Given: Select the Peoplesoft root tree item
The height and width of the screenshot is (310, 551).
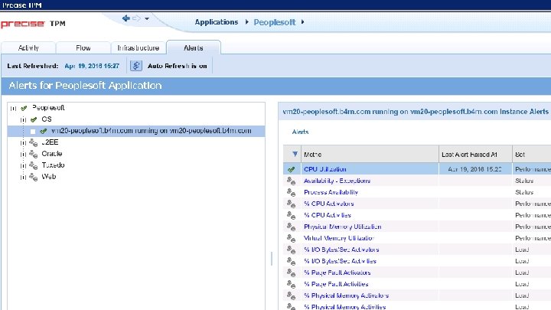Looking at the screenshot, I should tap(48, 108).
